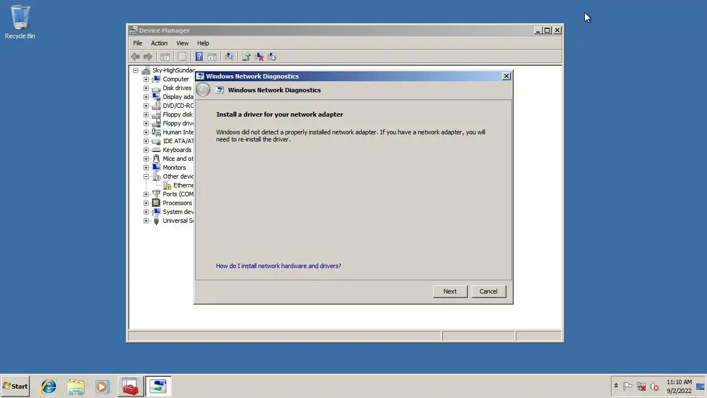Click the Network Diagnostics taskbar button

tap(158, 386)
